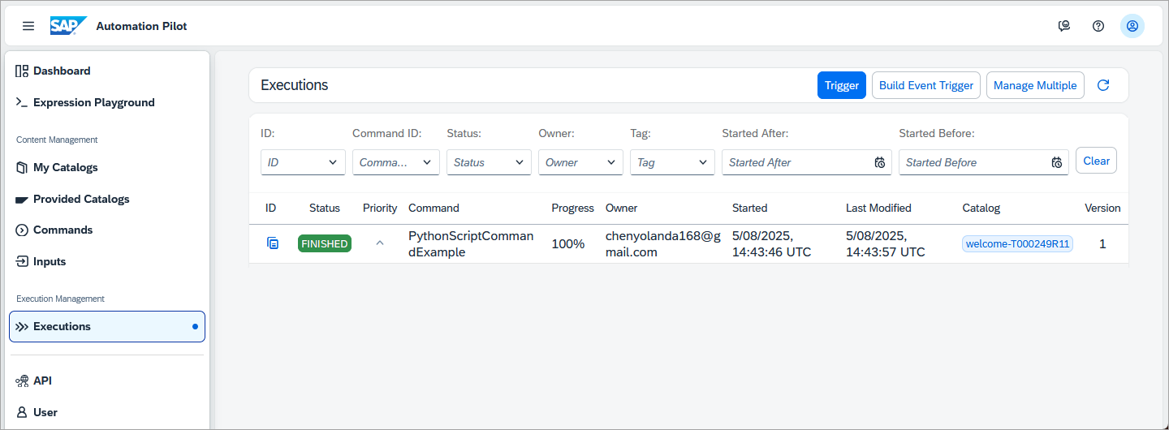Screen dimensions: 1169x430
Task: Select Executions in the sidebar
Action: pyautogui.click(x=107, y=326)
